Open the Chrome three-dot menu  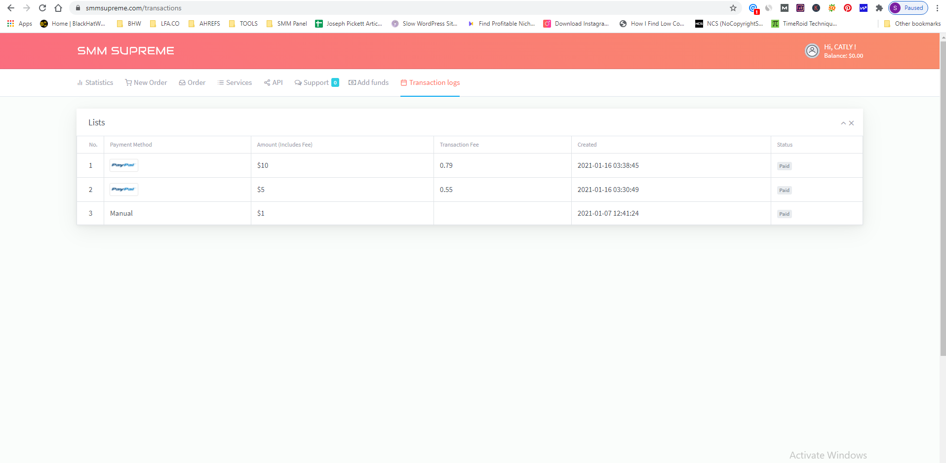(937, 8)
